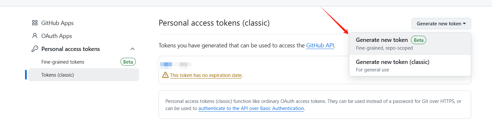Open authenticate to the API over Basic Authentication link
This screenshot has height=124, width=492.
coord(251,108)
